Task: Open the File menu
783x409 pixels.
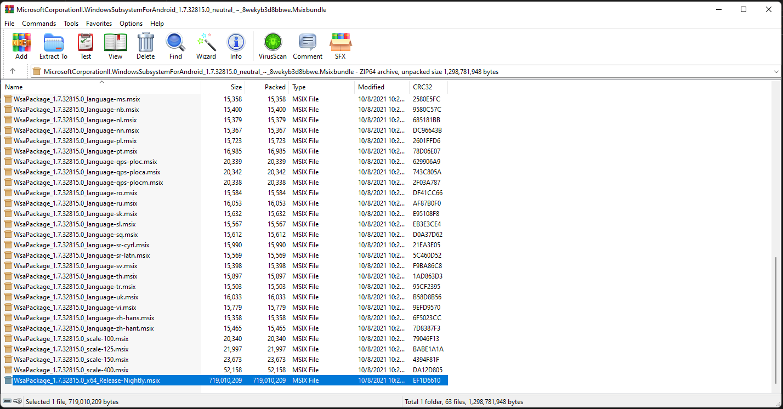Action: pos(9,24)
